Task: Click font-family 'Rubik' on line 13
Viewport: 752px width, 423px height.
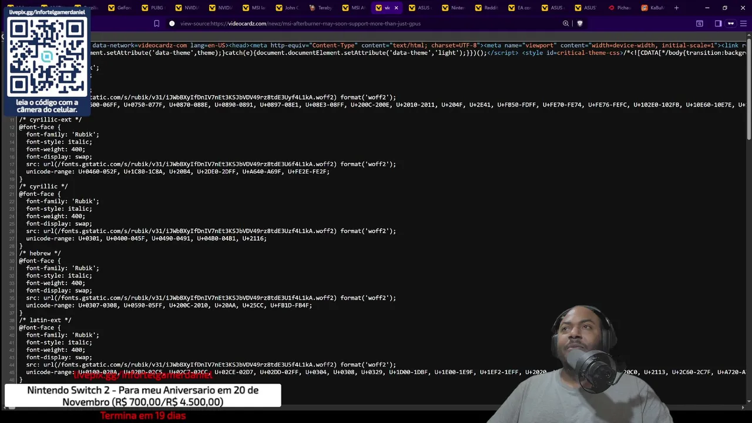Action: [x=62, y=135]
